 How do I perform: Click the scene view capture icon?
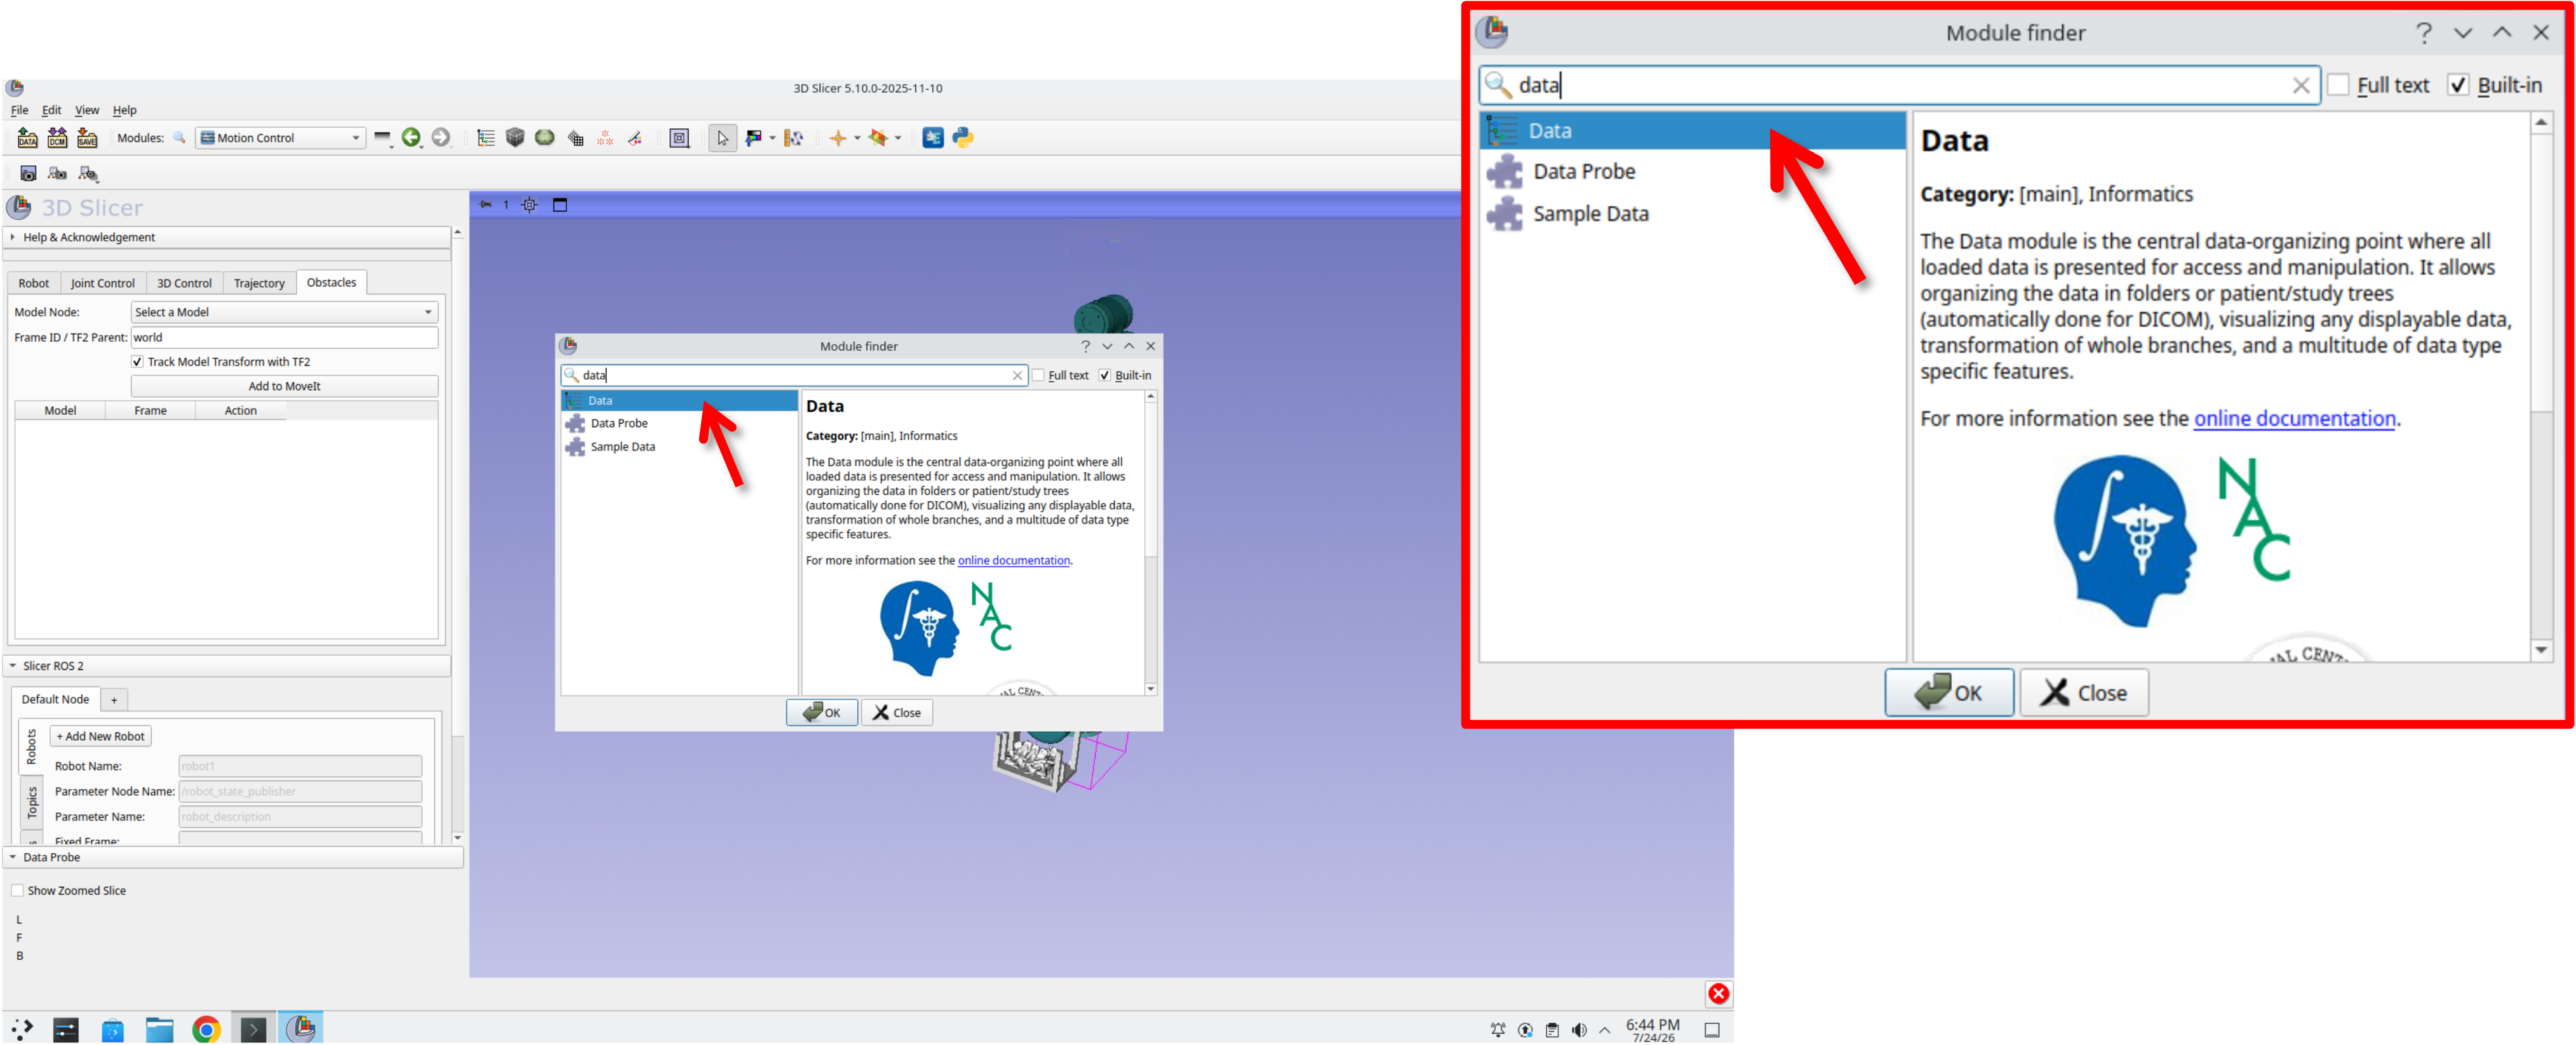point(58,174)
